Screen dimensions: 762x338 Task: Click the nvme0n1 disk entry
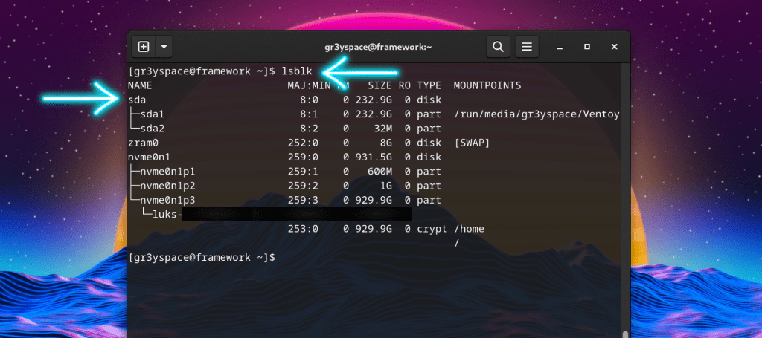coord(149,157)
